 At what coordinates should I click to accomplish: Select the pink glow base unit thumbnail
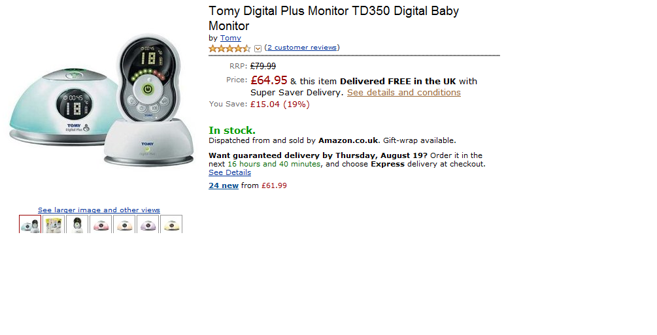101,225
